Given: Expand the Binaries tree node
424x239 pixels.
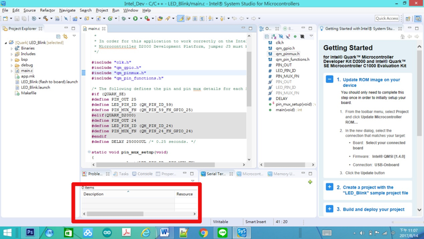Looking at the screenshot, I should [12, 49].
